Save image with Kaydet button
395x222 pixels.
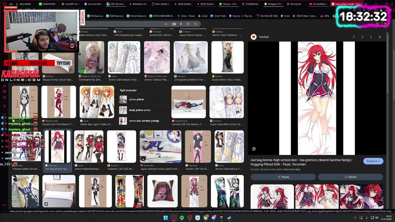(x=351, y=177)
